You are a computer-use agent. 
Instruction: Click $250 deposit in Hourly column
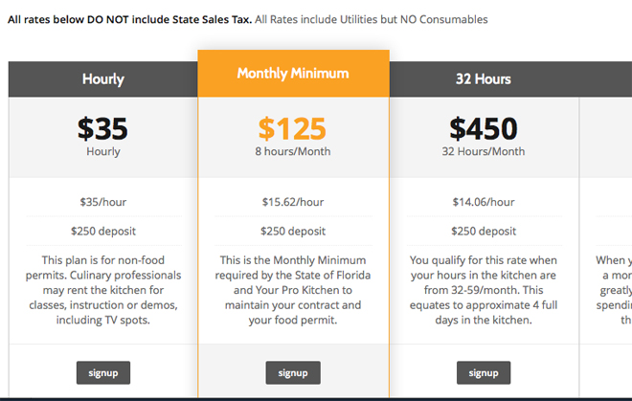103,231
